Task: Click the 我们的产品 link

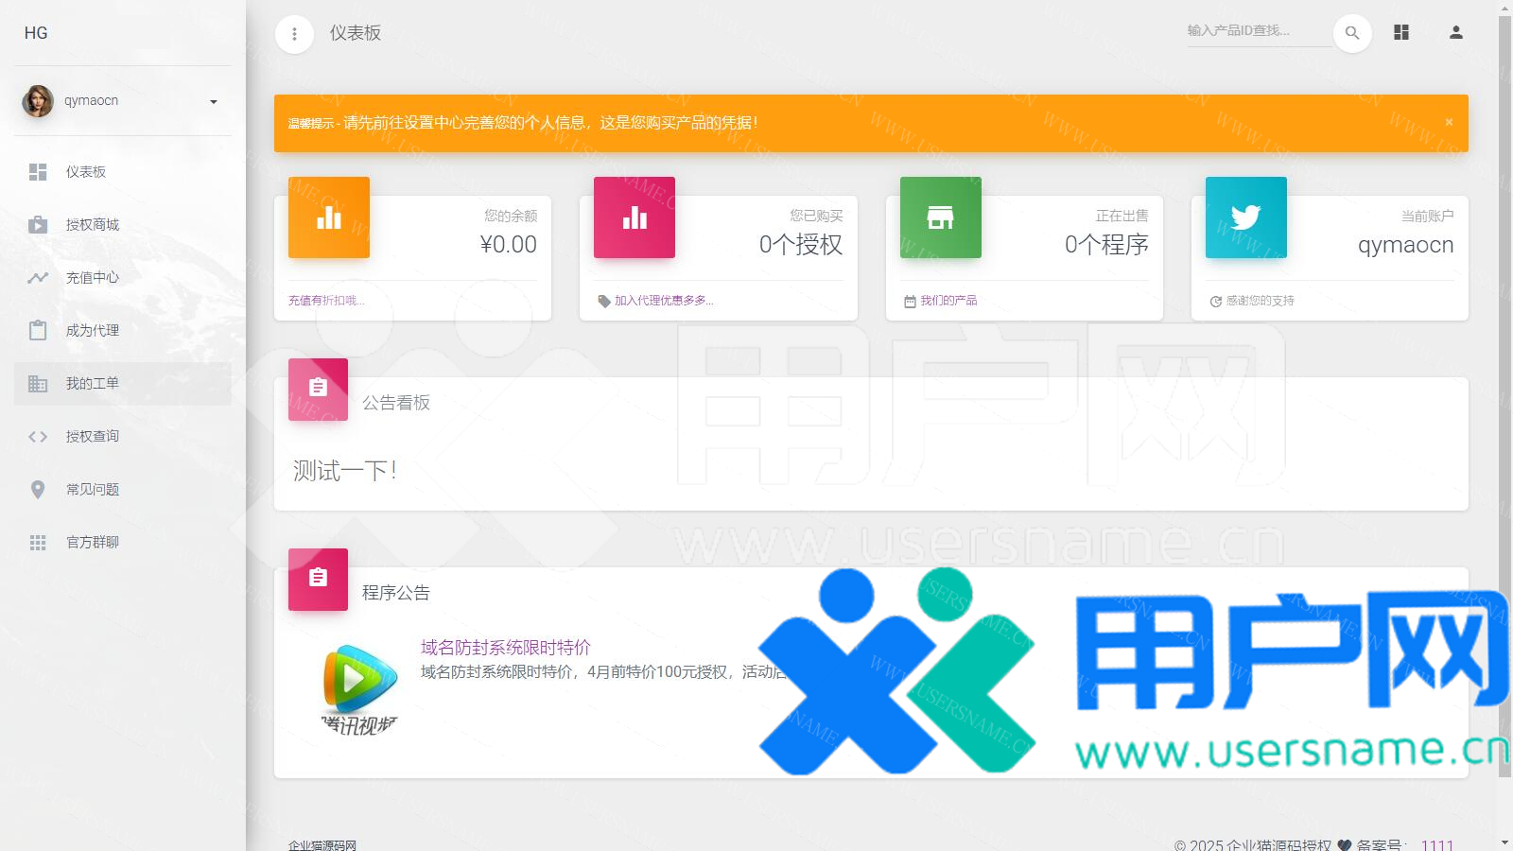Action: pyautogui.click(x=948, y=301)
